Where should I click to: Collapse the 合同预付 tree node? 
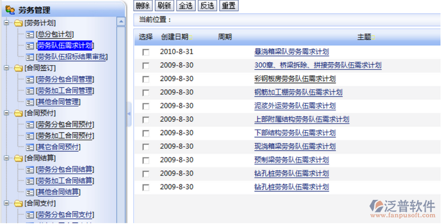click(6, 113)
